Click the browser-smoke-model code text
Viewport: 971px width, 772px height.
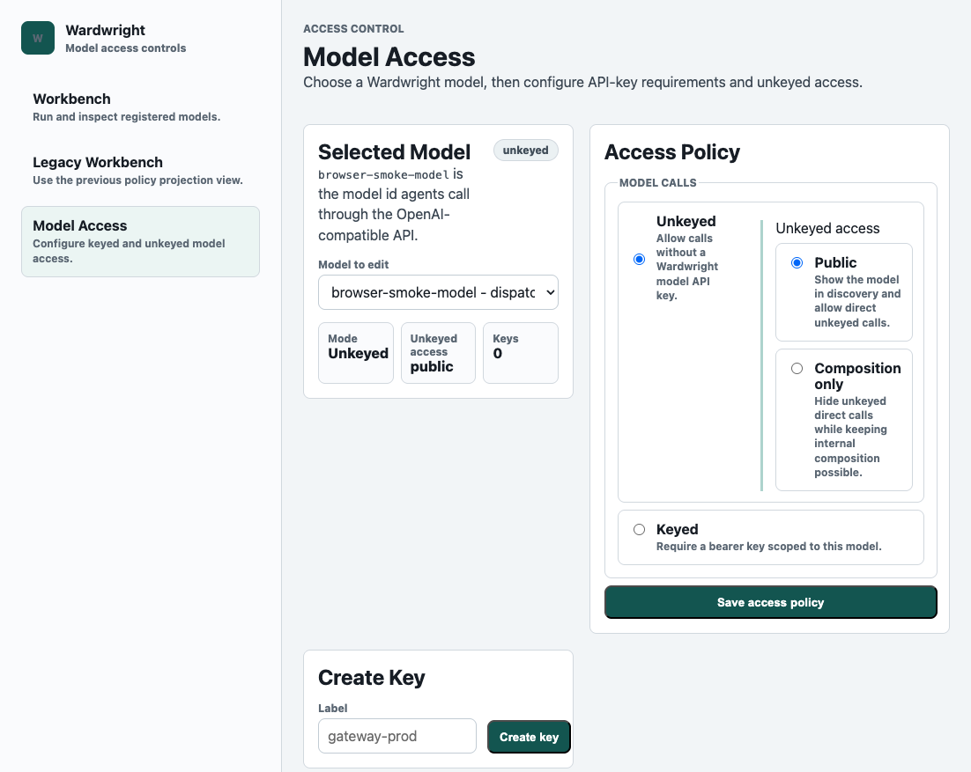[x=383, y=175]
